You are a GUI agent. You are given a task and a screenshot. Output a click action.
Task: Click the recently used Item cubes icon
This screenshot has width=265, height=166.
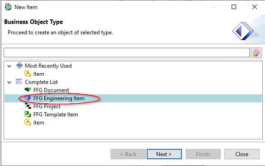(x=28, y=74)
